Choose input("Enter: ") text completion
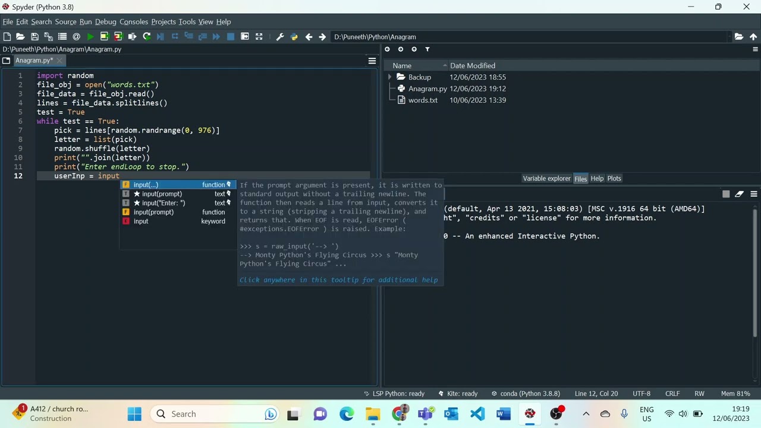The height and width of the screenshot is (428, 761). click(178, 203)
